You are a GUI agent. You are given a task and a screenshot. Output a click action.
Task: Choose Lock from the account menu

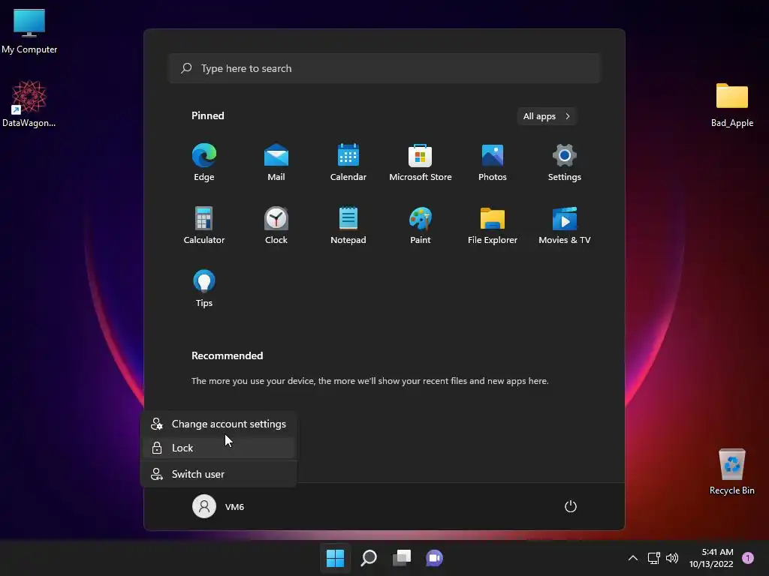pos(219,448)
